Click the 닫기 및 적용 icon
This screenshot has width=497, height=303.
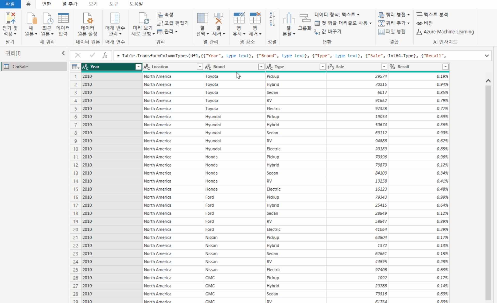tap(10, 18)
